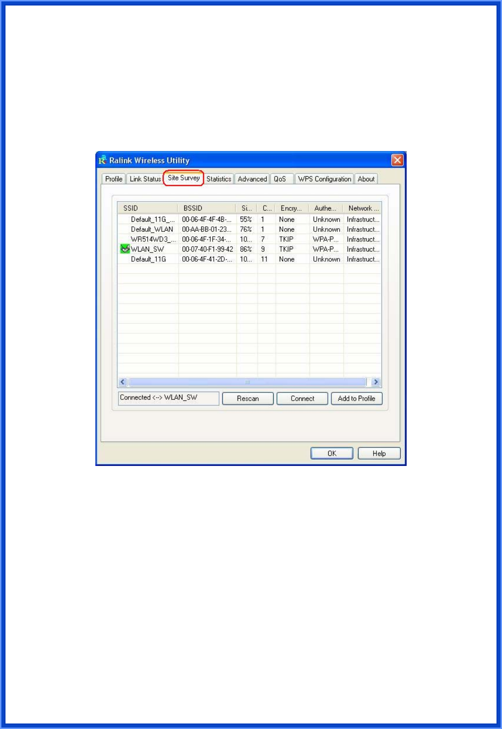Click BSSID 00-AA-BB-01-23...
The width and height of the screenshot is (502, 729).
[x=207, y=230]
